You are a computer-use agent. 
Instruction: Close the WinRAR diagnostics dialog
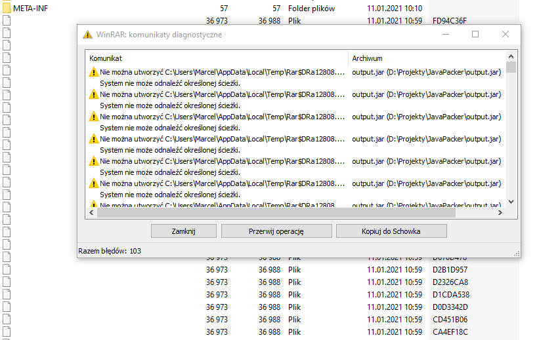click(505, 34)
